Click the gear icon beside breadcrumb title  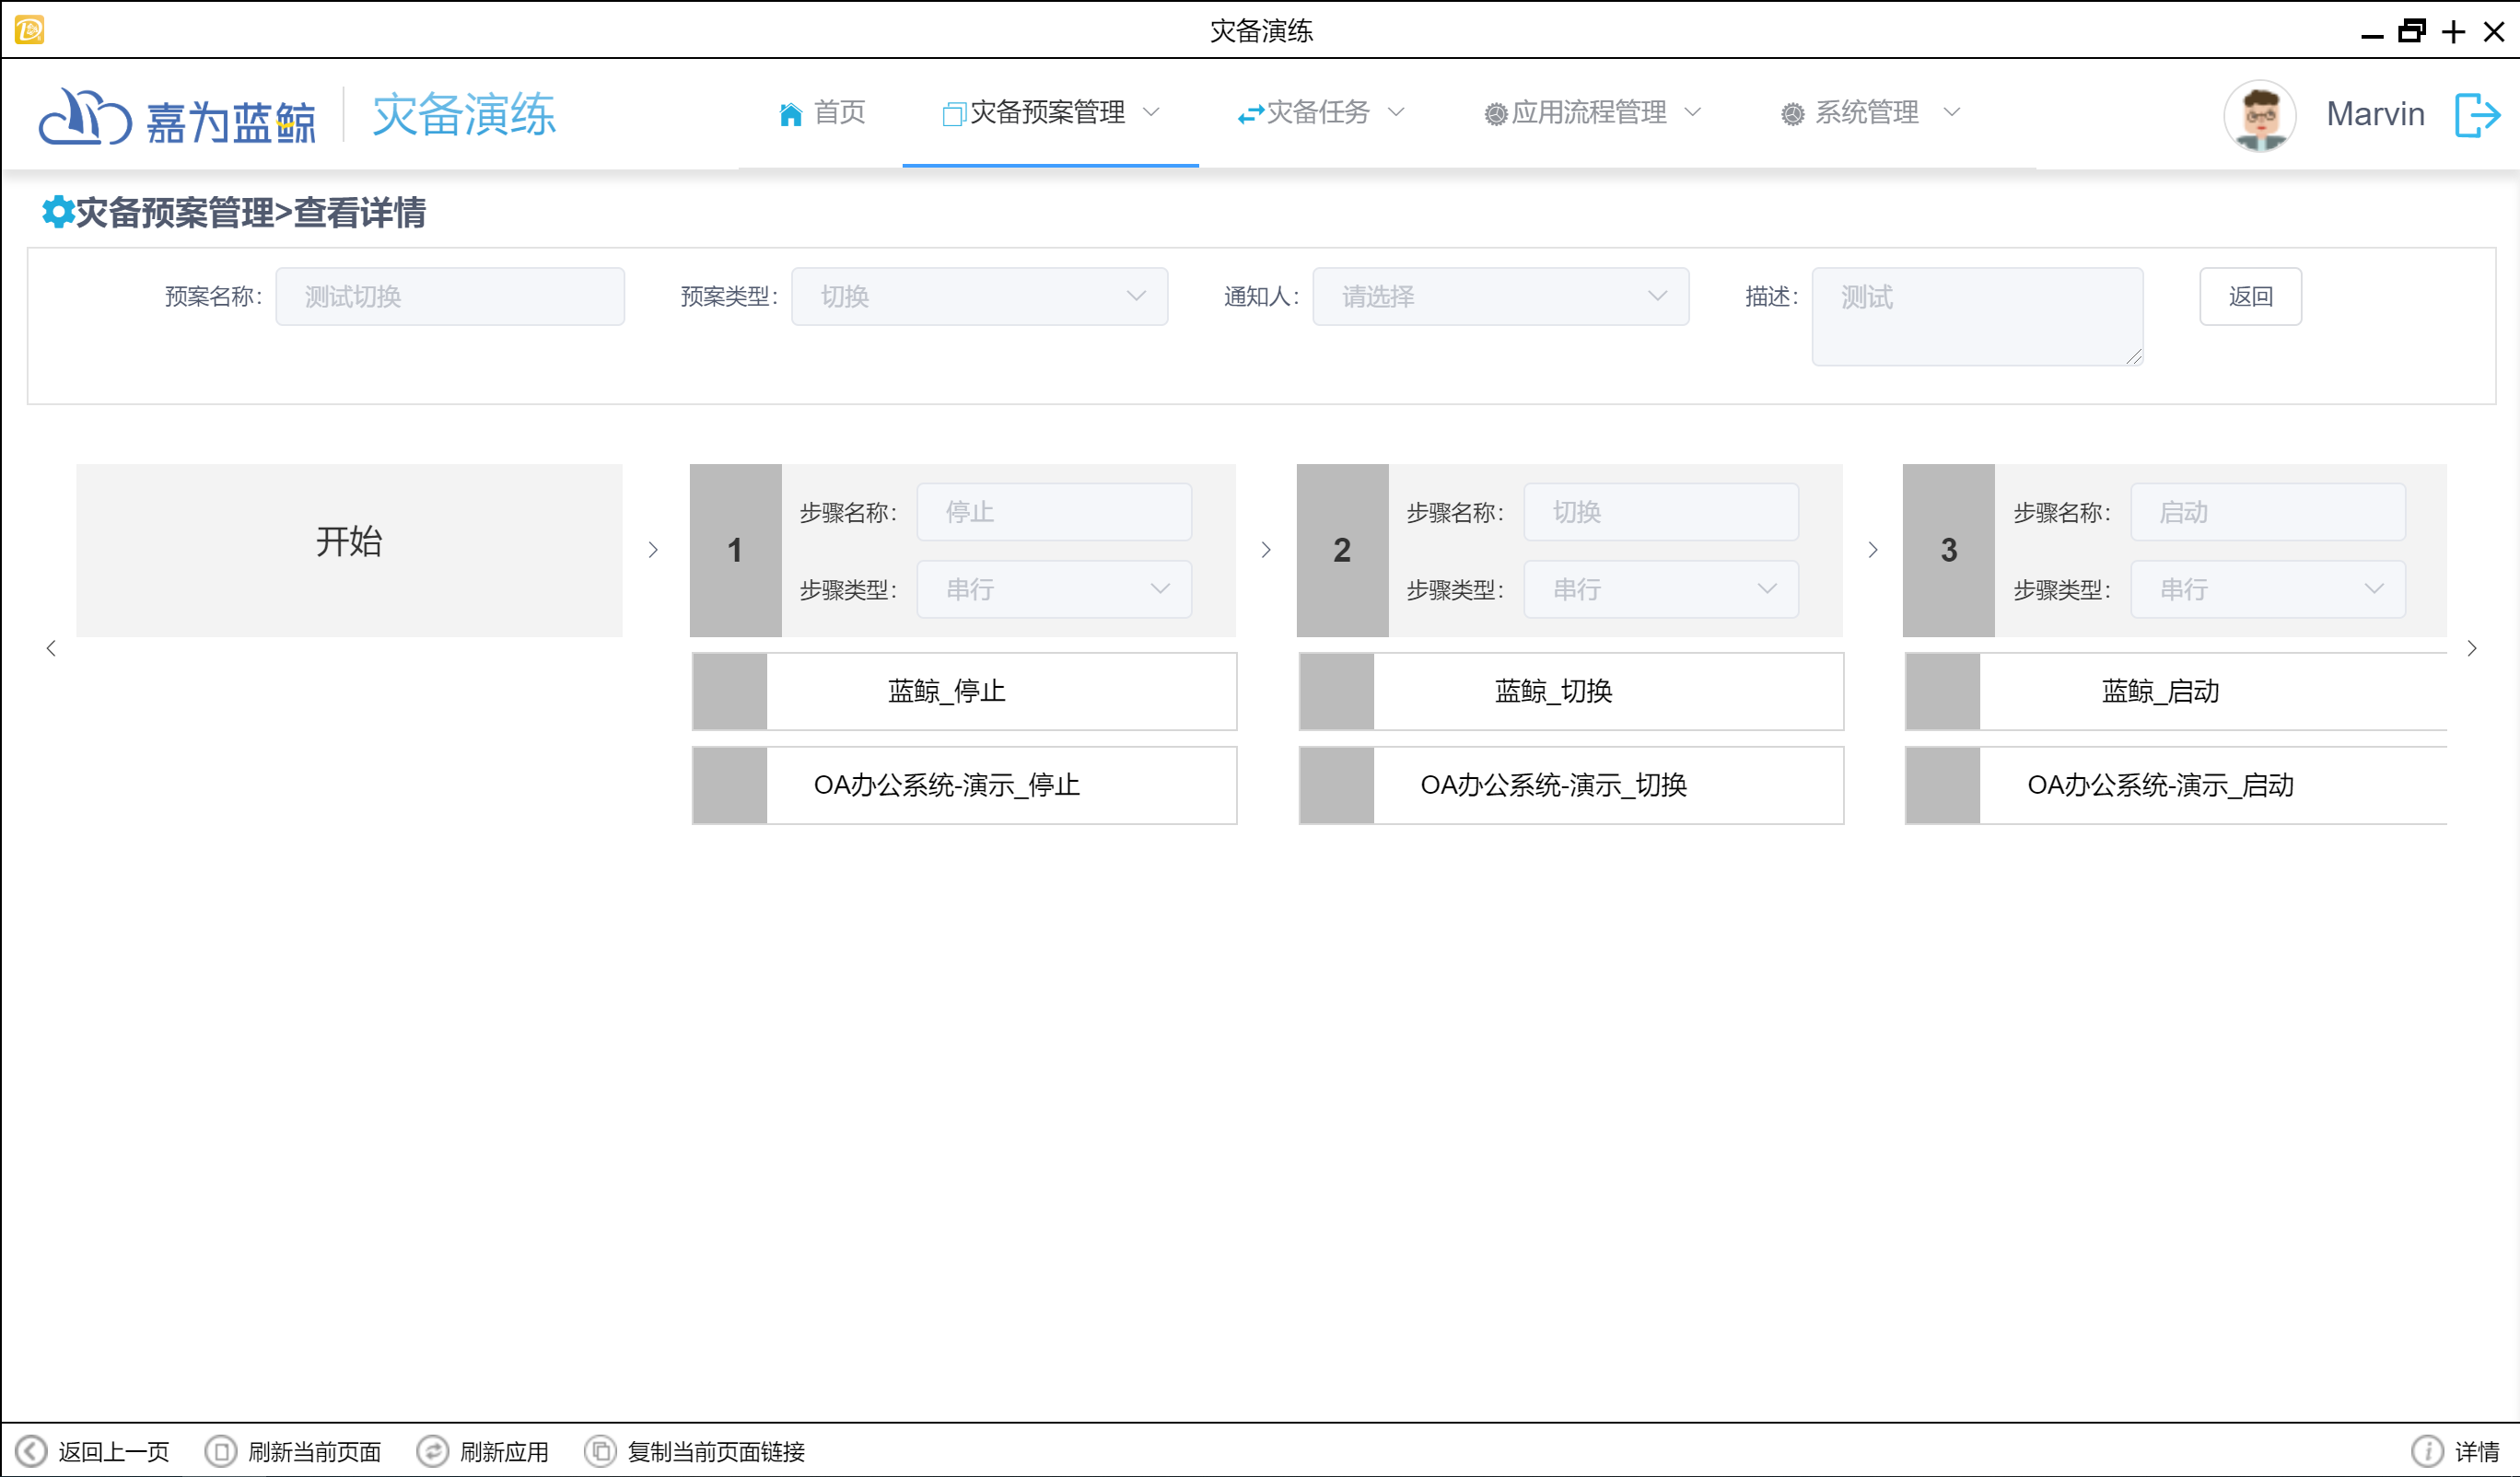click(57, 212)
